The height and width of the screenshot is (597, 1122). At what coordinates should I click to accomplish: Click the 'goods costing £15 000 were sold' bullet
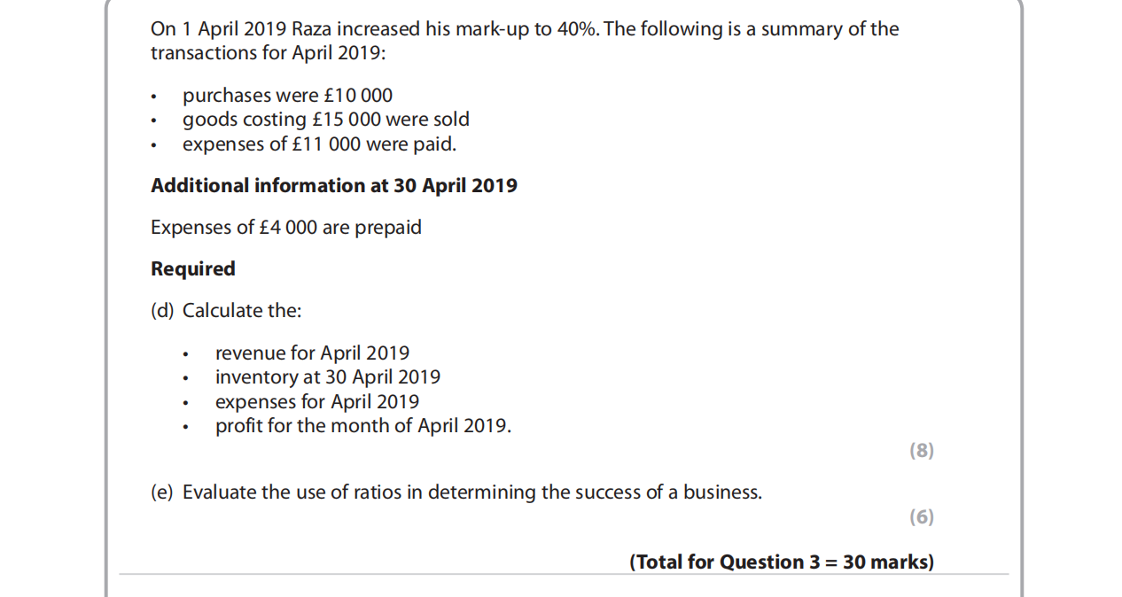[x=325, y=120]
